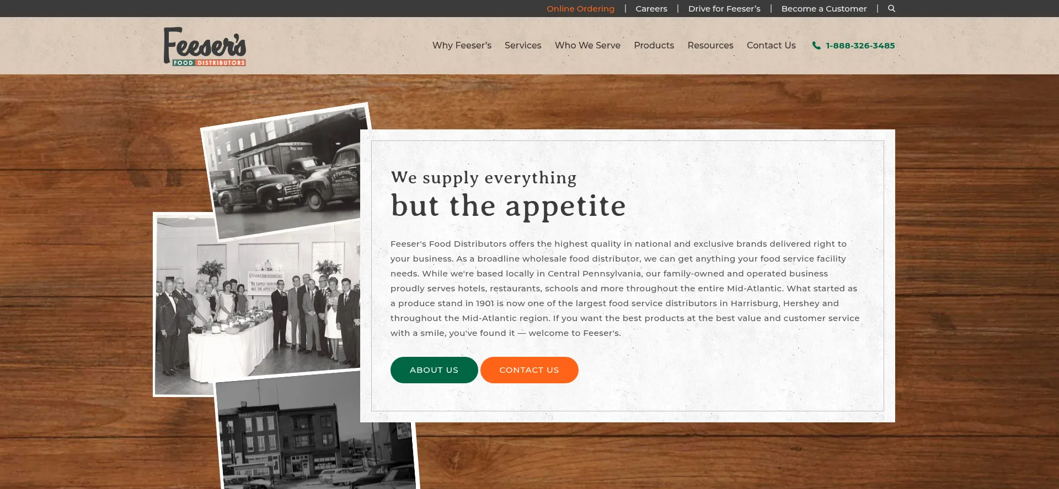The image size is (1059, 489).
Task: Visit the Drive for Feeser's page
Action: (x=724, y=8)
